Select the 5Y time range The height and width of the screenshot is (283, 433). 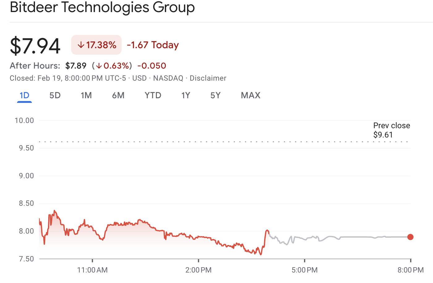pyautogui.click(x=216, y=95)
